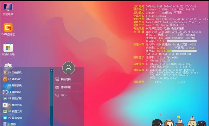Open the PE插件市场 desktop icon

[8, 49]
